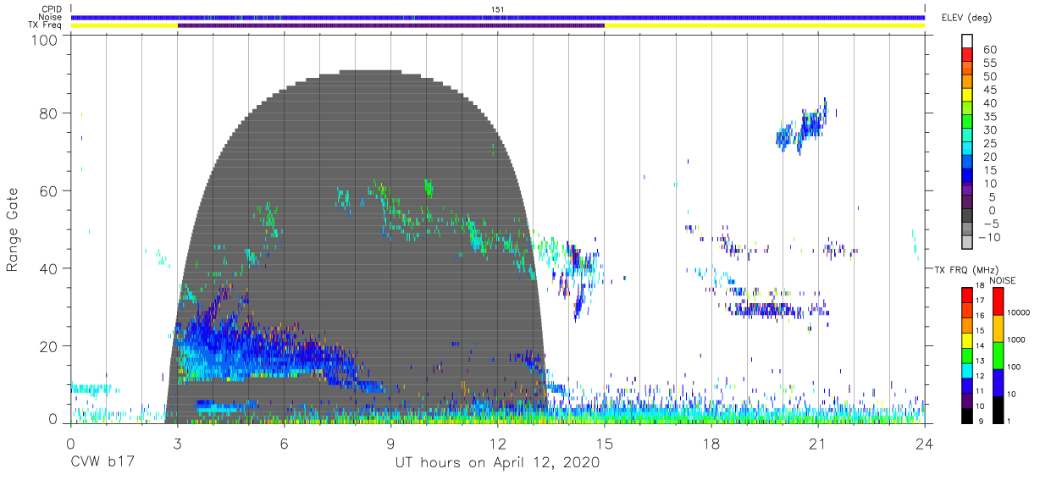Click the Range Gate axis title
Viewport: 1040px width, 480px height.
pos(13,229)
